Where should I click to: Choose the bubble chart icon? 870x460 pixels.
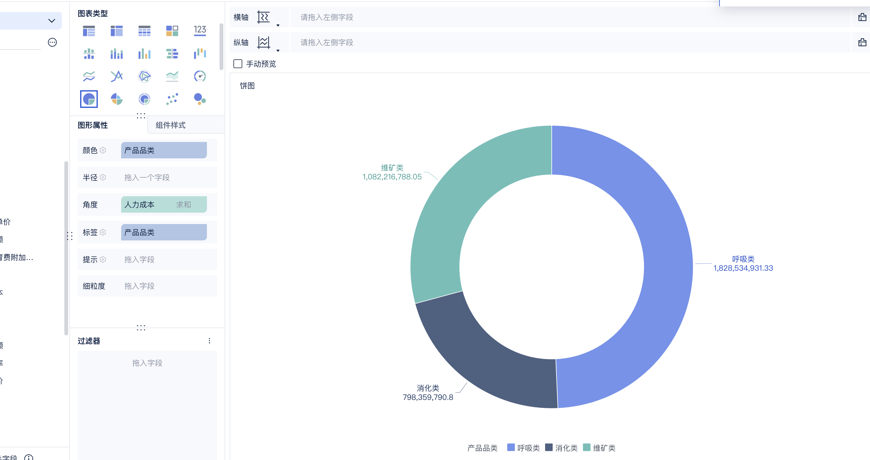tap(200, 99)
